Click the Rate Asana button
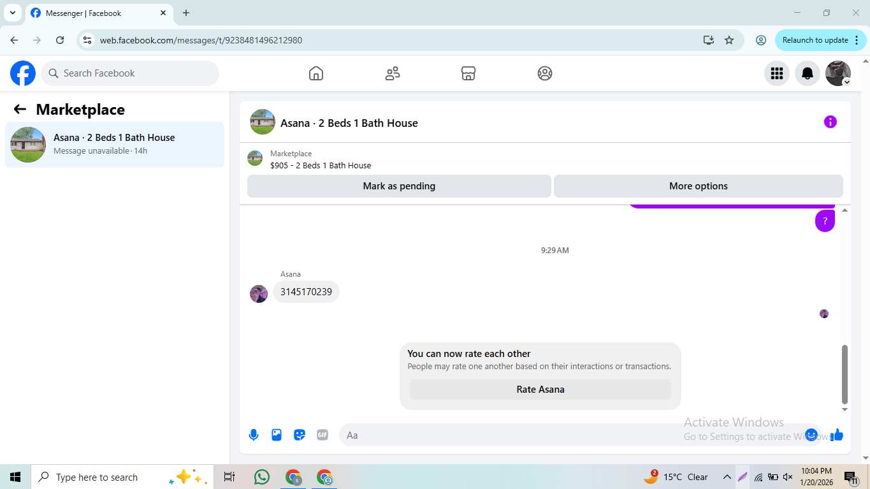The width and height of the screenshot is (870, 489). click(540, 390)
